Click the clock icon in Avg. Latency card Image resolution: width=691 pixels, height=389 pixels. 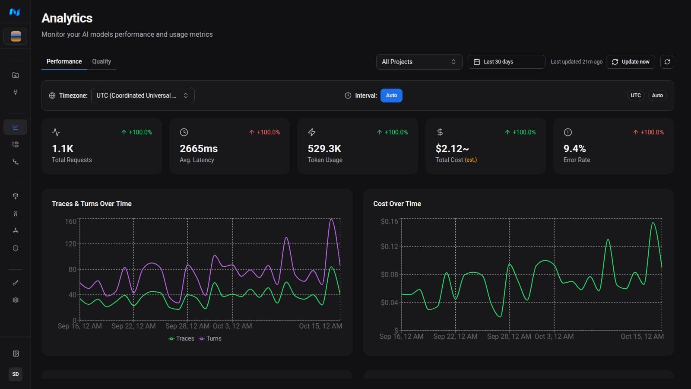[184, 132]
